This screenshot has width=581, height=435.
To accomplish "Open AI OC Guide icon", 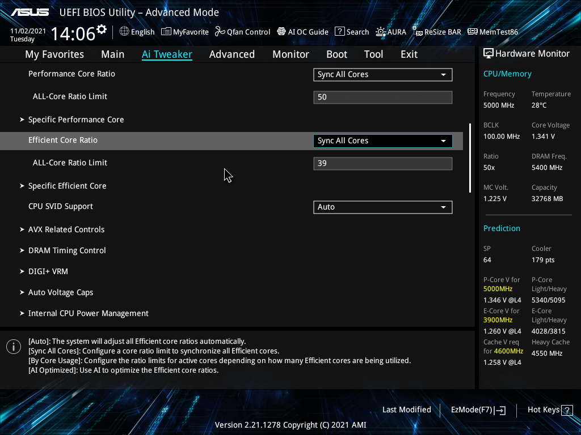I will [281, 32].
